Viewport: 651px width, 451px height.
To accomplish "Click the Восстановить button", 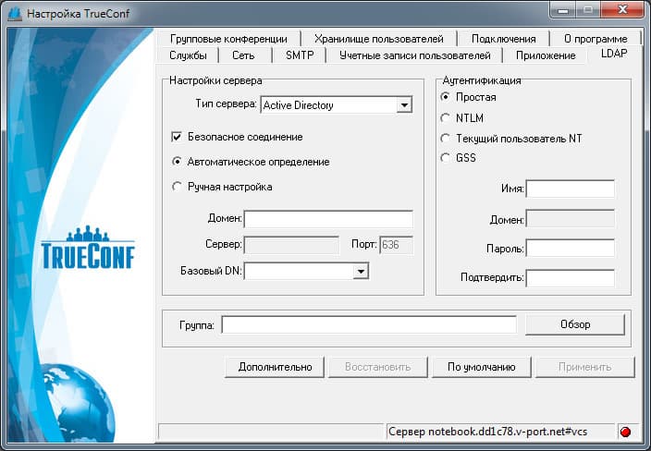I will point(378,367).
